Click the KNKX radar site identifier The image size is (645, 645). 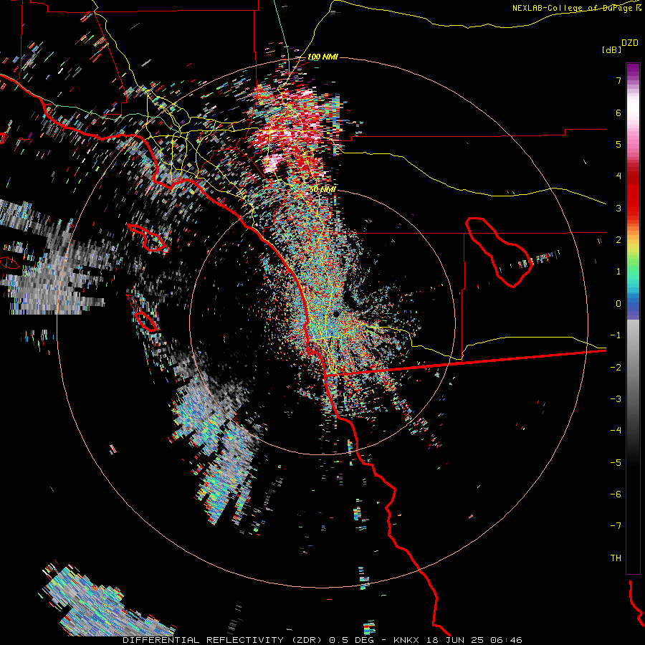pyautogui.click(x=406, y=640)
